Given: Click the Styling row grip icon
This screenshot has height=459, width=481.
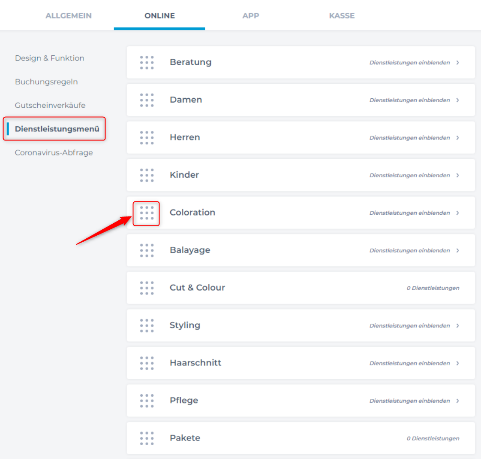Looking at the screenshot, I should click(x=147, y=325).
